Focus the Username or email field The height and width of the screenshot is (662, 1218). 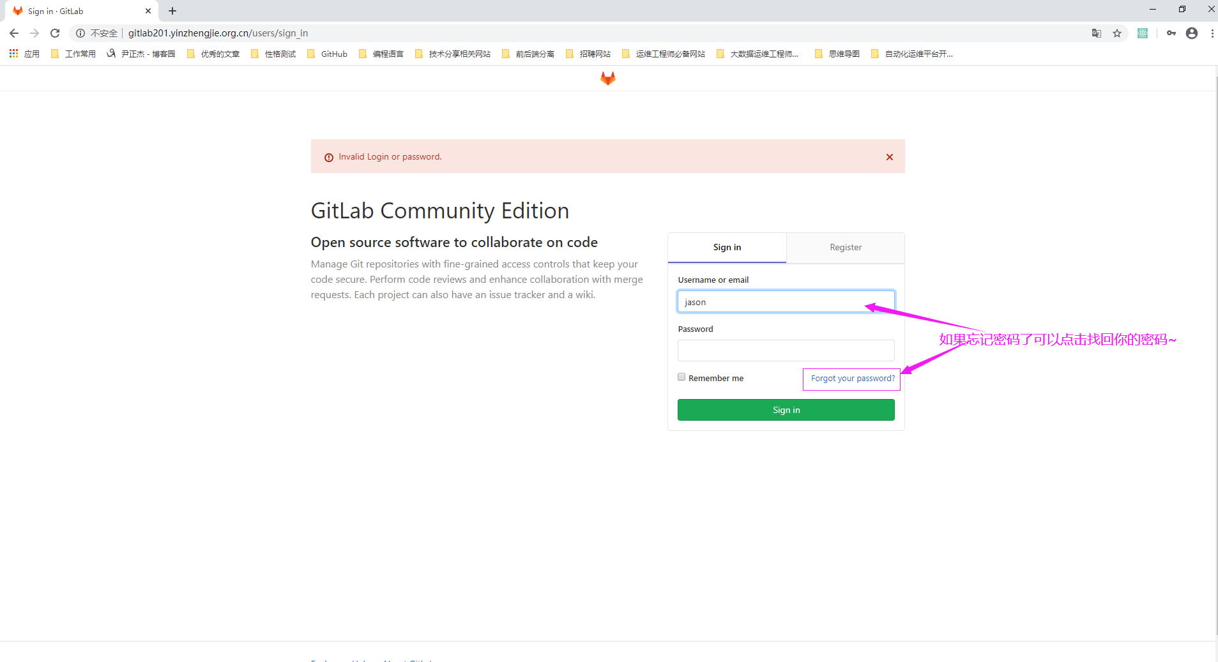coord(786,301)
